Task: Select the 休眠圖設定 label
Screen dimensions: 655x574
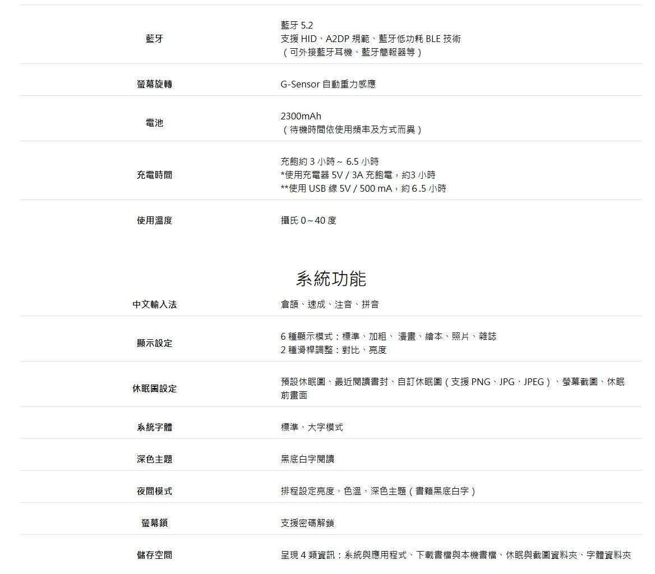Action: 154,388
